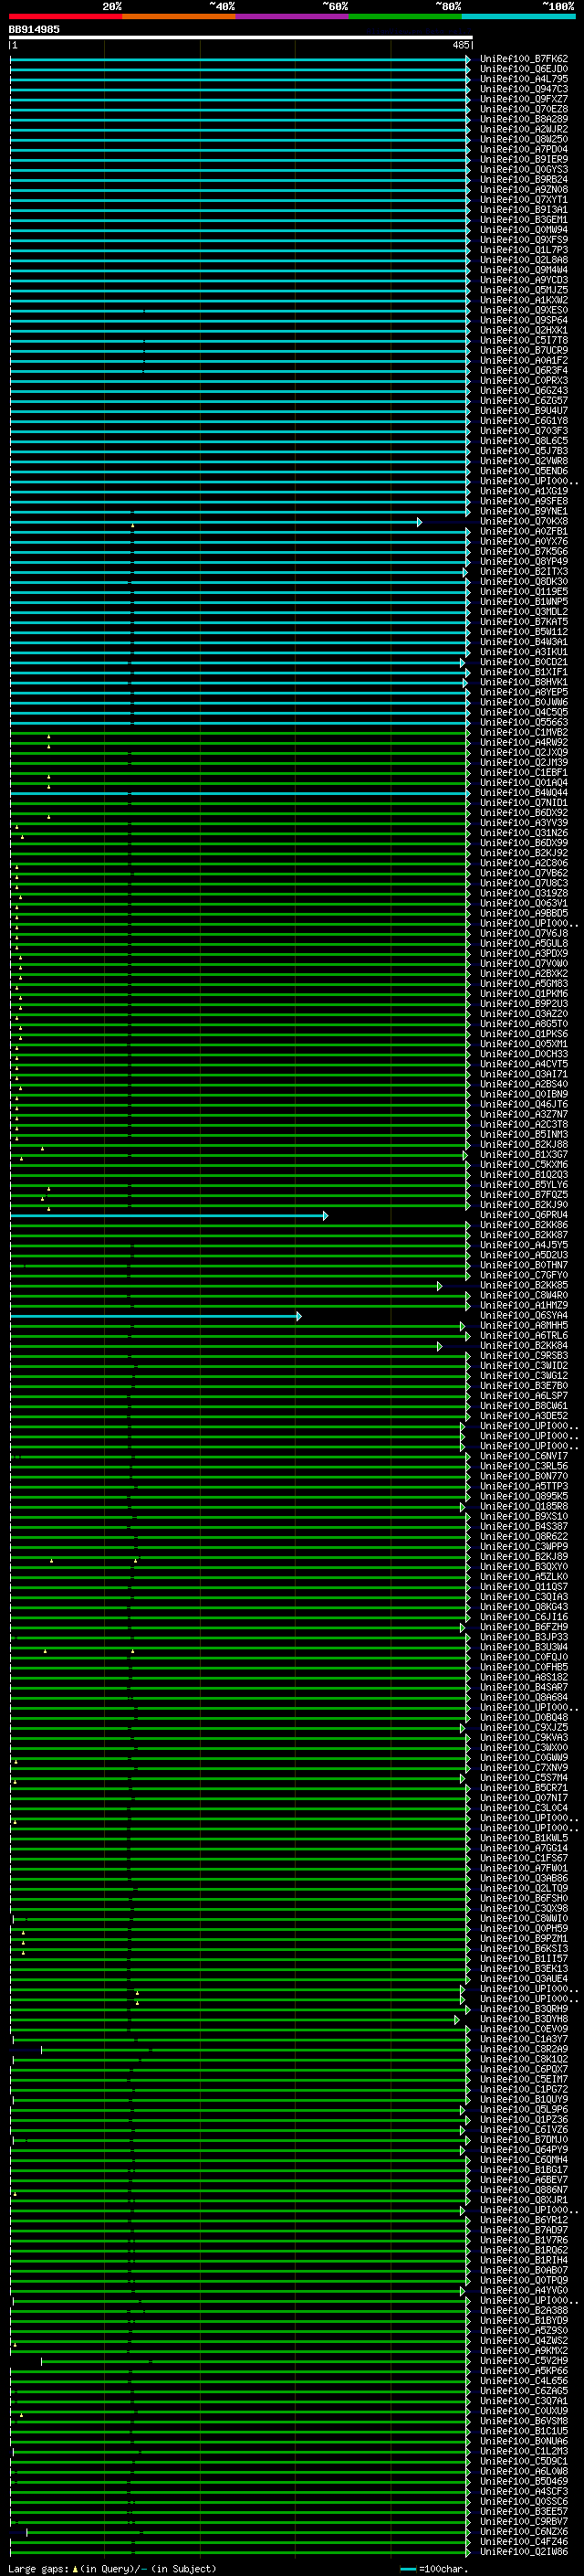
Task: Click the short cyan bar for UniRef100_Q70KX8
Action: [x=215, y=522]
